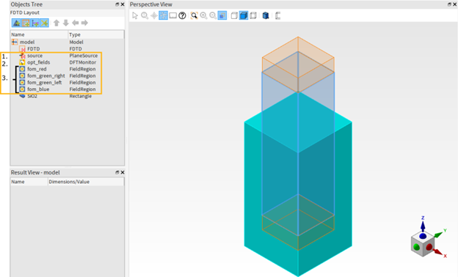Toggle structure group filter in Objects Tree

point(16,23)
